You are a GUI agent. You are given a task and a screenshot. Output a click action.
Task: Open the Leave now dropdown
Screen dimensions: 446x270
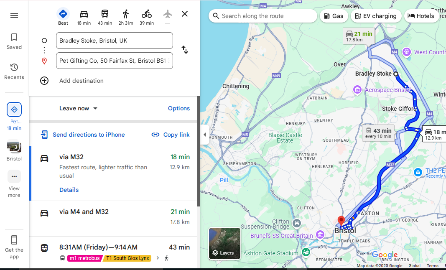click(78, 108)
